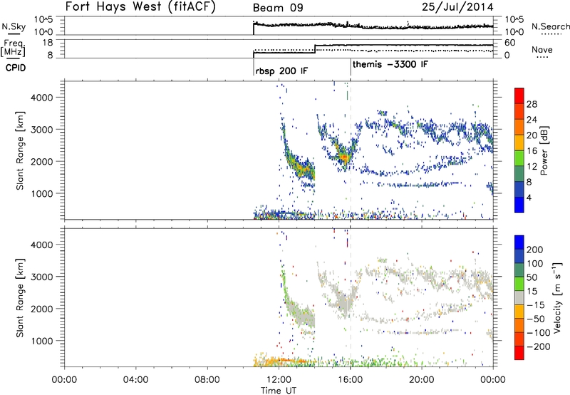Click the "60" tick on Nave axis

[510, 43]
